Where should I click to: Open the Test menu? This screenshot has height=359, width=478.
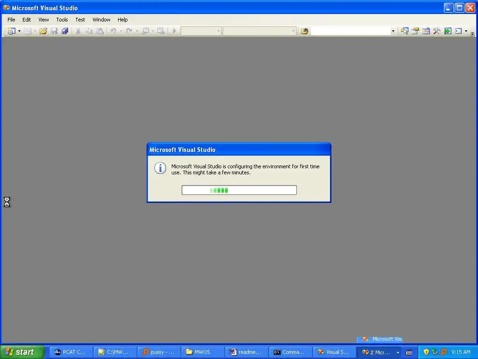click(x=80, y=20)
